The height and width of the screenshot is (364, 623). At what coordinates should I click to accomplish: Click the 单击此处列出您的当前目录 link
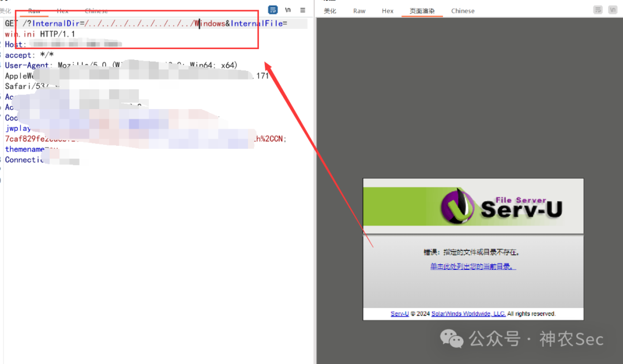pos(473,267)
